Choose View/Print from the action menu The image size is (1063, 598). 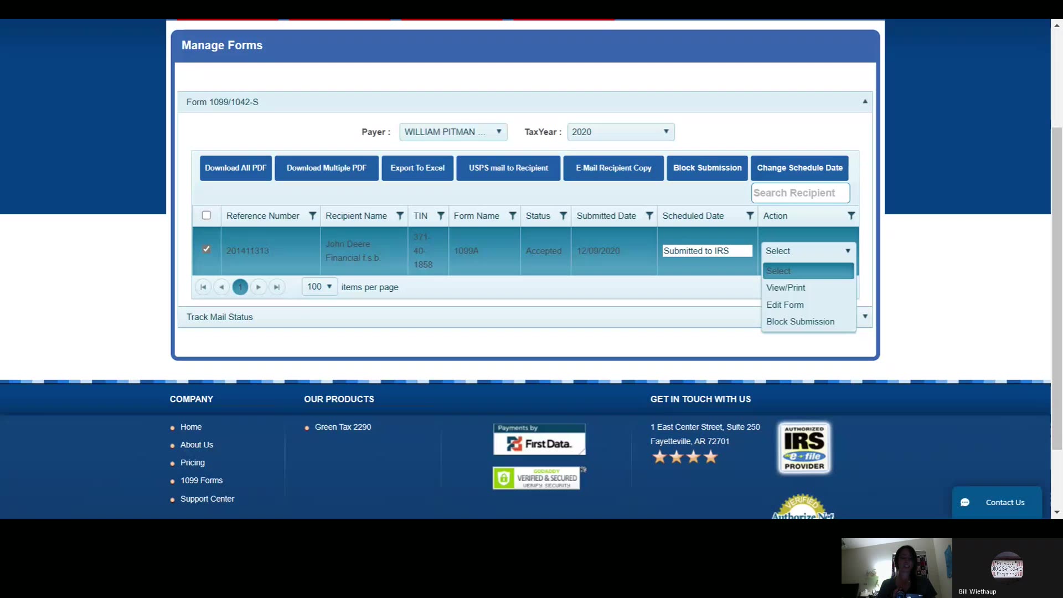coord(786,288)
